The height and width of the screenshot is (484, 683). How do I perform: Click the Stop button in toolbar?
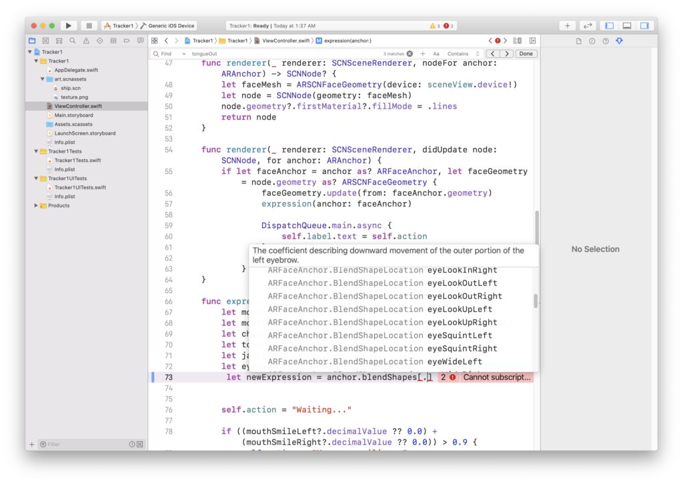89,25
